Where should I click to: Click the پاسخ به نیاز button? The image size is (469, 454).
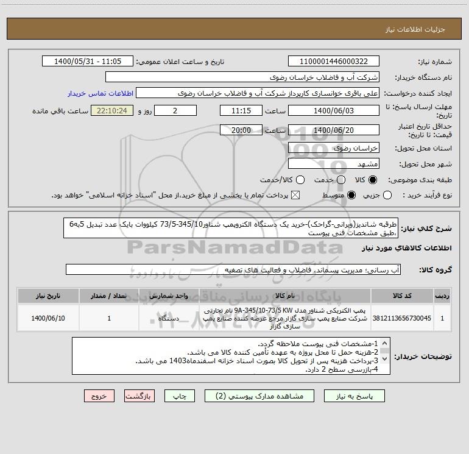pos(354,396)
